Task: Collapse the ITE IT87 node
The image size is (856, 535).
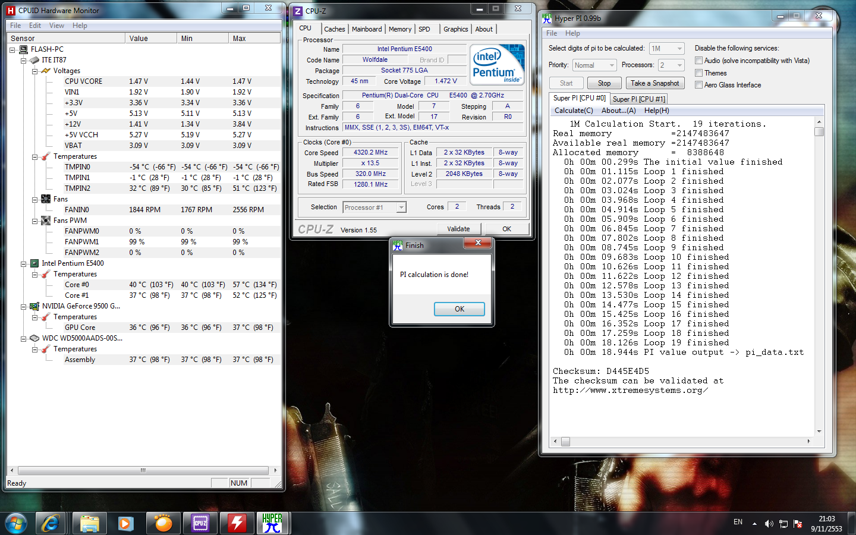Action: (24, 61)
